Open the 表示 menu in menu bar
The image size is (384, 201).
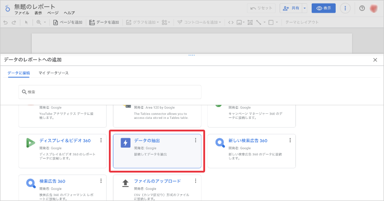click(38, 13)
